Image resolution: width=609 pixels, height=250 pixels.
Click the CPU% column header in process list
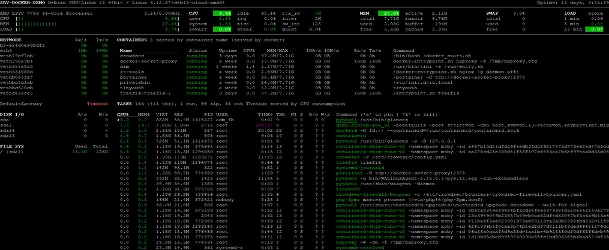click(x=123, y=114)
